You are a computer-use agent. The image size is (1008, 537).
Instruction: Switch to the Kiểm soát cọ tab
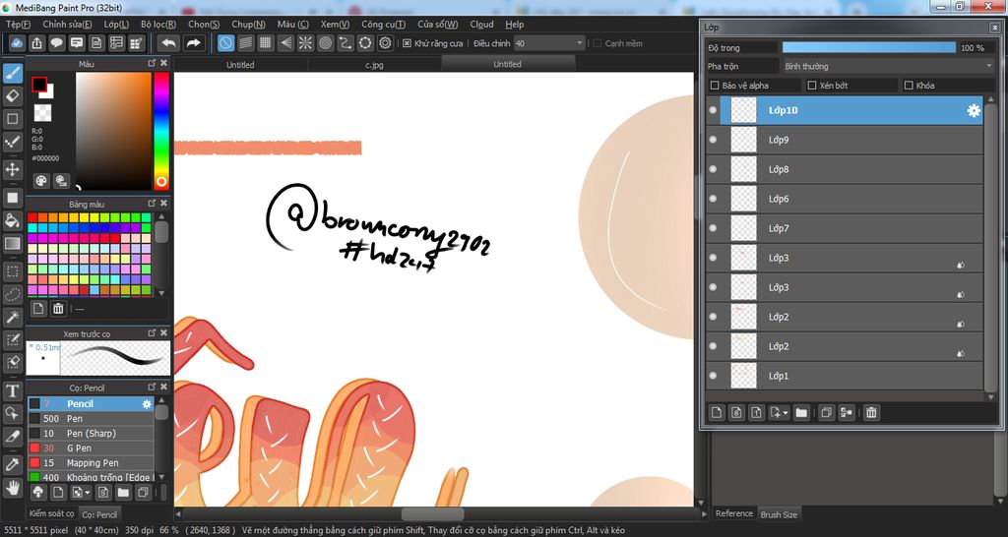(51, 513)
